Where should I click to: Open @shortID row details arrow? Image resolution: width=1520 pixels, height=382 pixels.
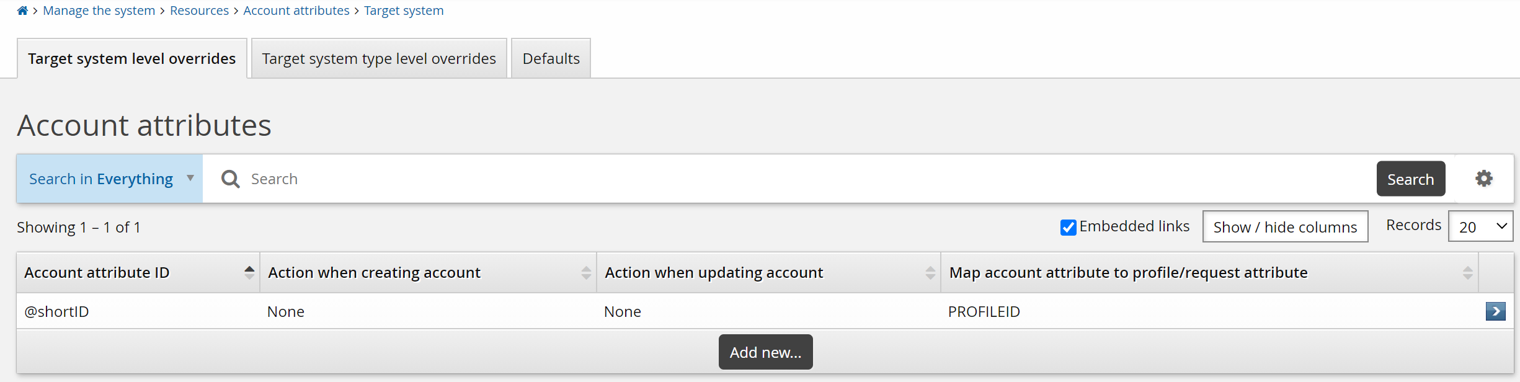1495,311
